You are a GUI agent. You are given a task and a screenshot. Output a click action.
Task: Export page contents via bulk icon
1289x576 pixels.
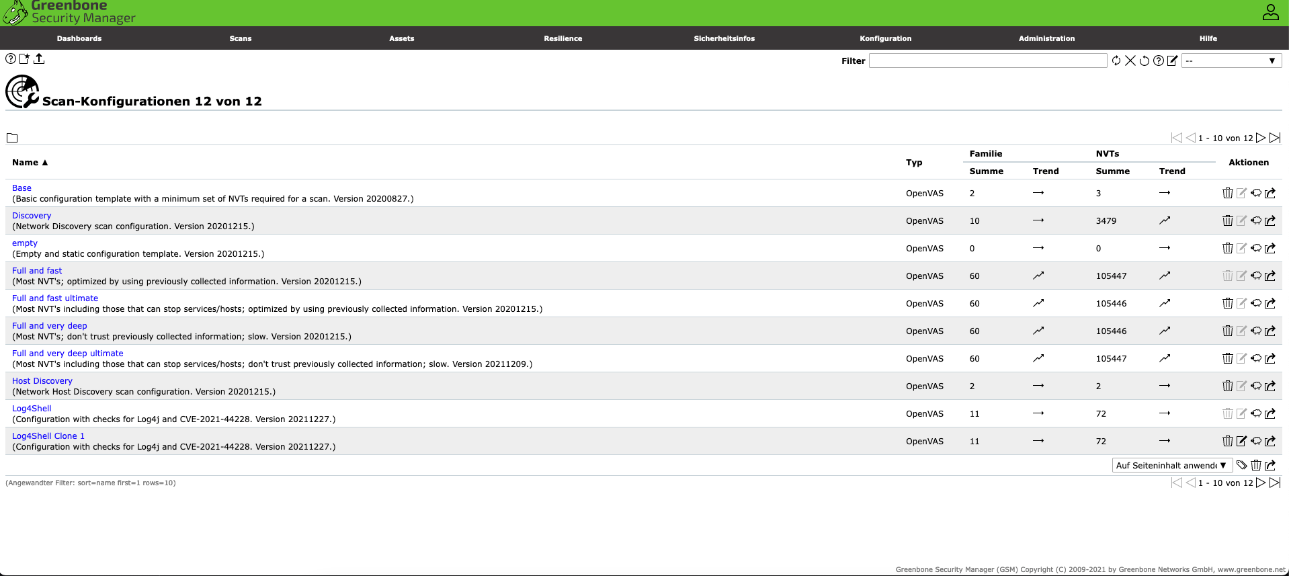click(x=1270, y=465)
